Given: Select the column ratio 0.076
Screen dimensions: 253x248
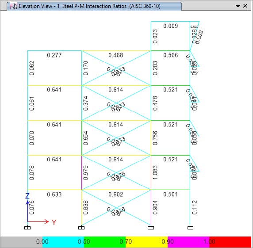Looking at the screenshot, I should pyautogui.click(x=32, y=207).
